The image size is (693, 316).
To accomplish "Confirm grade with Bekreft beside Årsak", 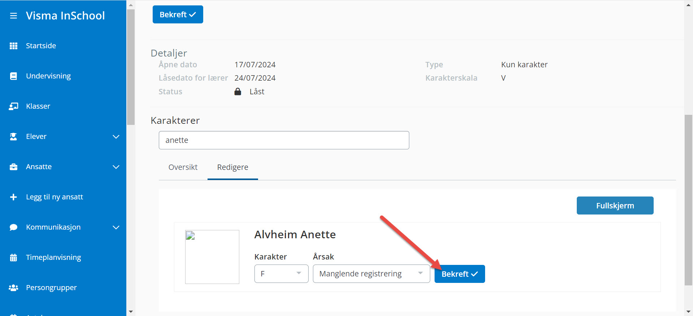I will coord(459,274).
